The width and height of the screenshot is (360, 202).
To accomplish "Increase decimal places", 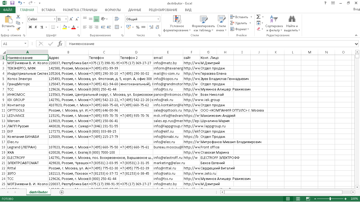I will [x=152, y=27].
